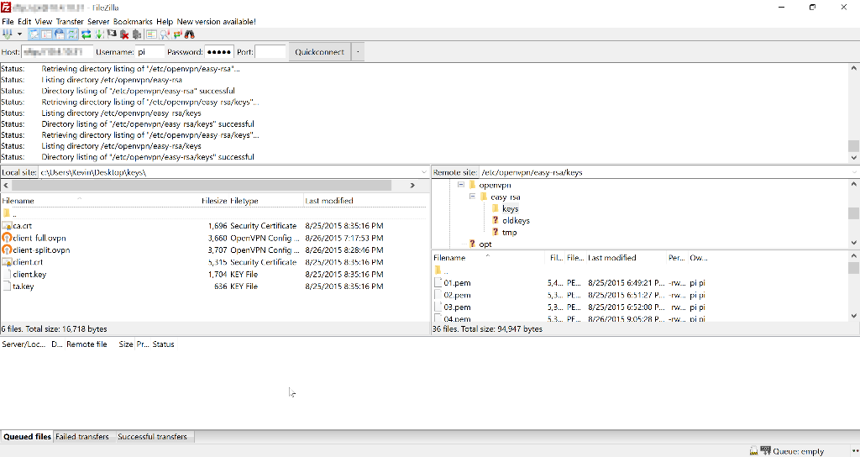Open the Local site path dropdown
860x457 pixels.
pos(423,172)
